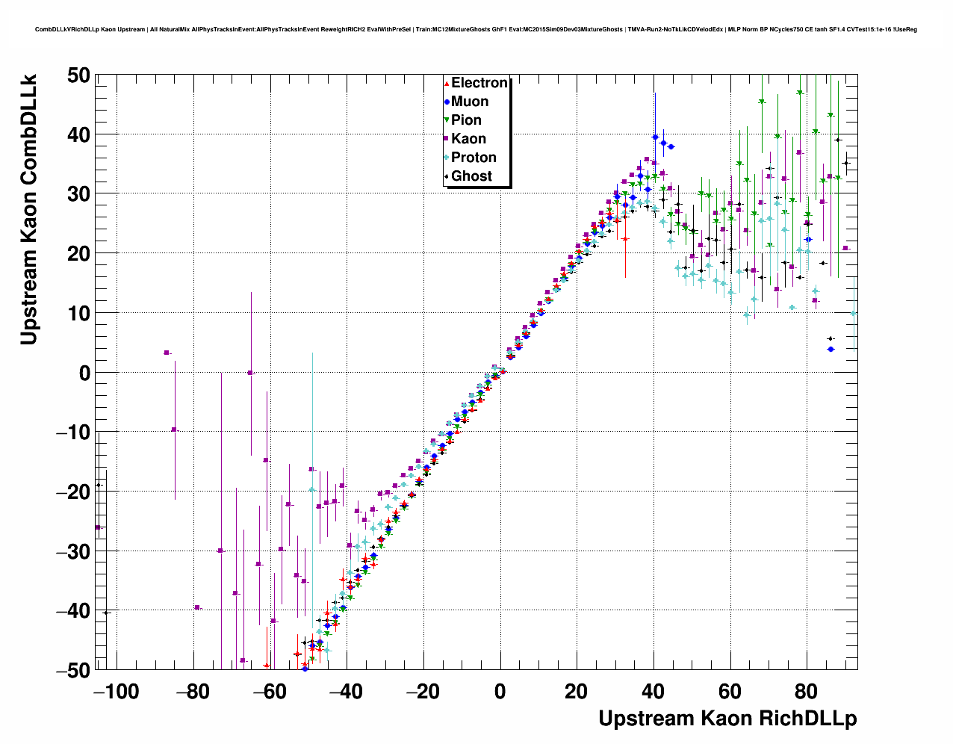Click the 0 tick label on x-axis

coord(500,692)
